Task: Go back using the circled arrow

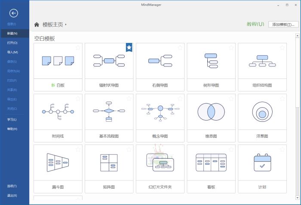Action: pos(13,13)
